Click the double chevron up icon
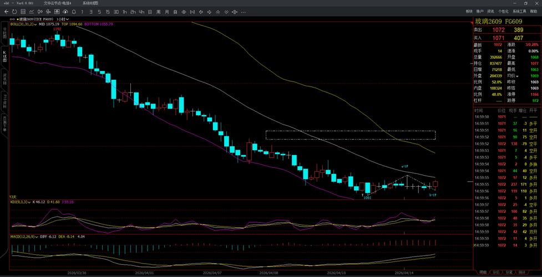Viewport: 542px width, 277px height. [218, 12]
